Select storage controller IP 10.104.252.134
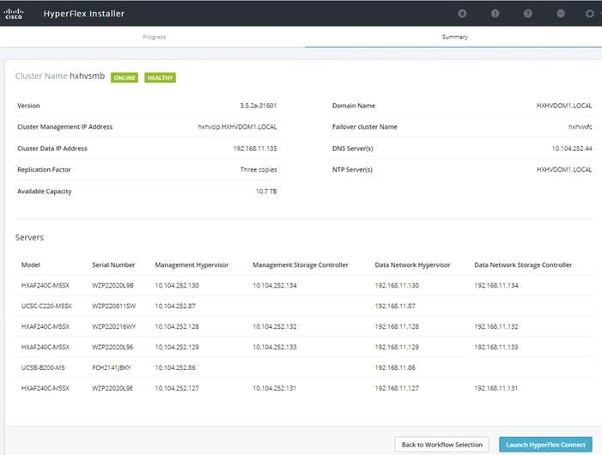The image size is (602, 455). [x=275, y=285]
